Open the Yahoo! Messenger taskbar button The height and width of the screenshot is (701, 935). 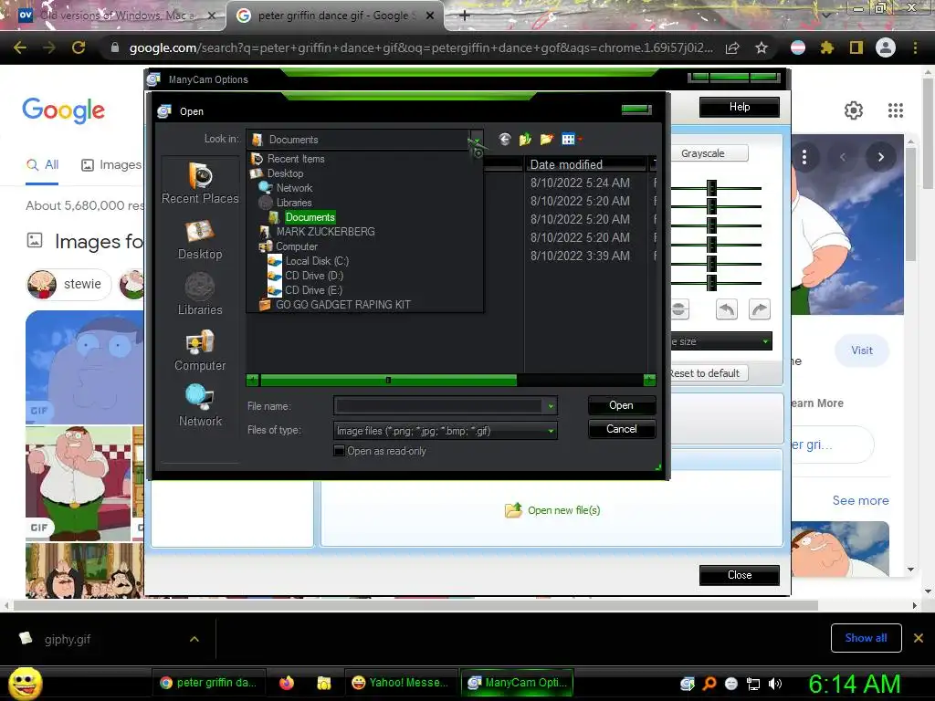(401, 683)
